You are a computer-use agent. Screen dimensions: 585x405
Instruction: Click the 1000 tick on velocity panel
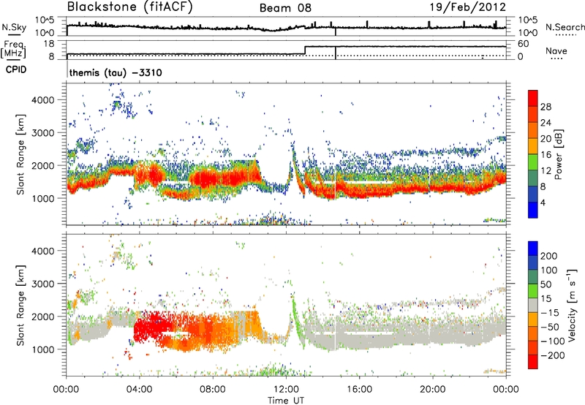pyautogui.click(x=42, y=349)
